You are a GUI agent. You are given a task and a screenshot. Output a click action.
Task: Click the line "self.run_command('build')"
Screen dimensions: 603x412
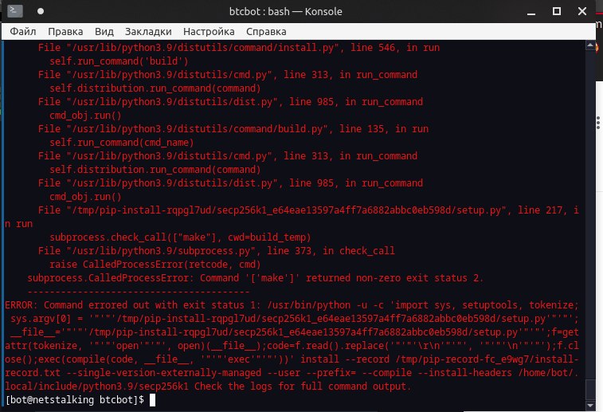(x=119, y=61)
